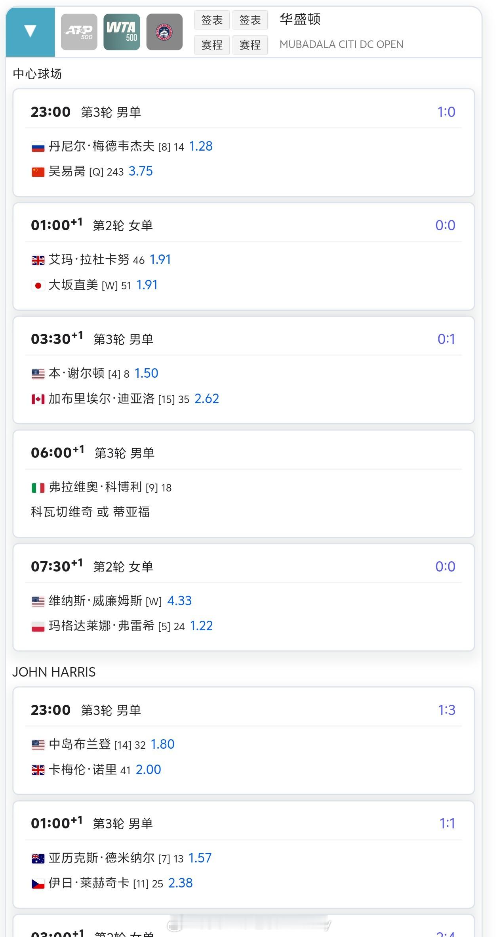
Task: Click Czech flag beside 伊日·莱赫奇卡
Action: tap(38, 883)
